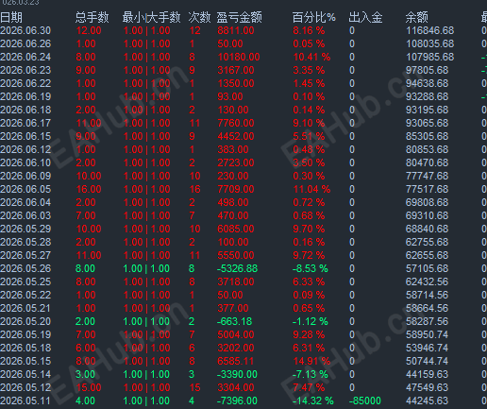Select the date 2026.06.19

(x=25, y=96)
